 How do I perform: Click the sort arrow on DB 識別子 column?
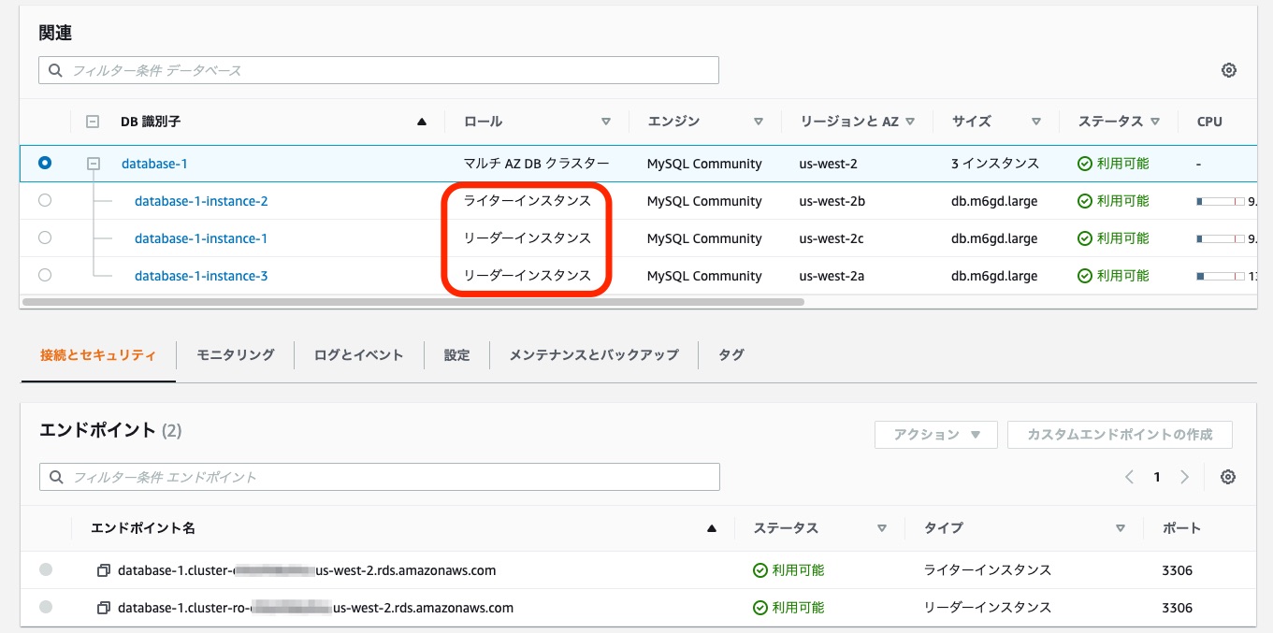click(x=421, y=121)
